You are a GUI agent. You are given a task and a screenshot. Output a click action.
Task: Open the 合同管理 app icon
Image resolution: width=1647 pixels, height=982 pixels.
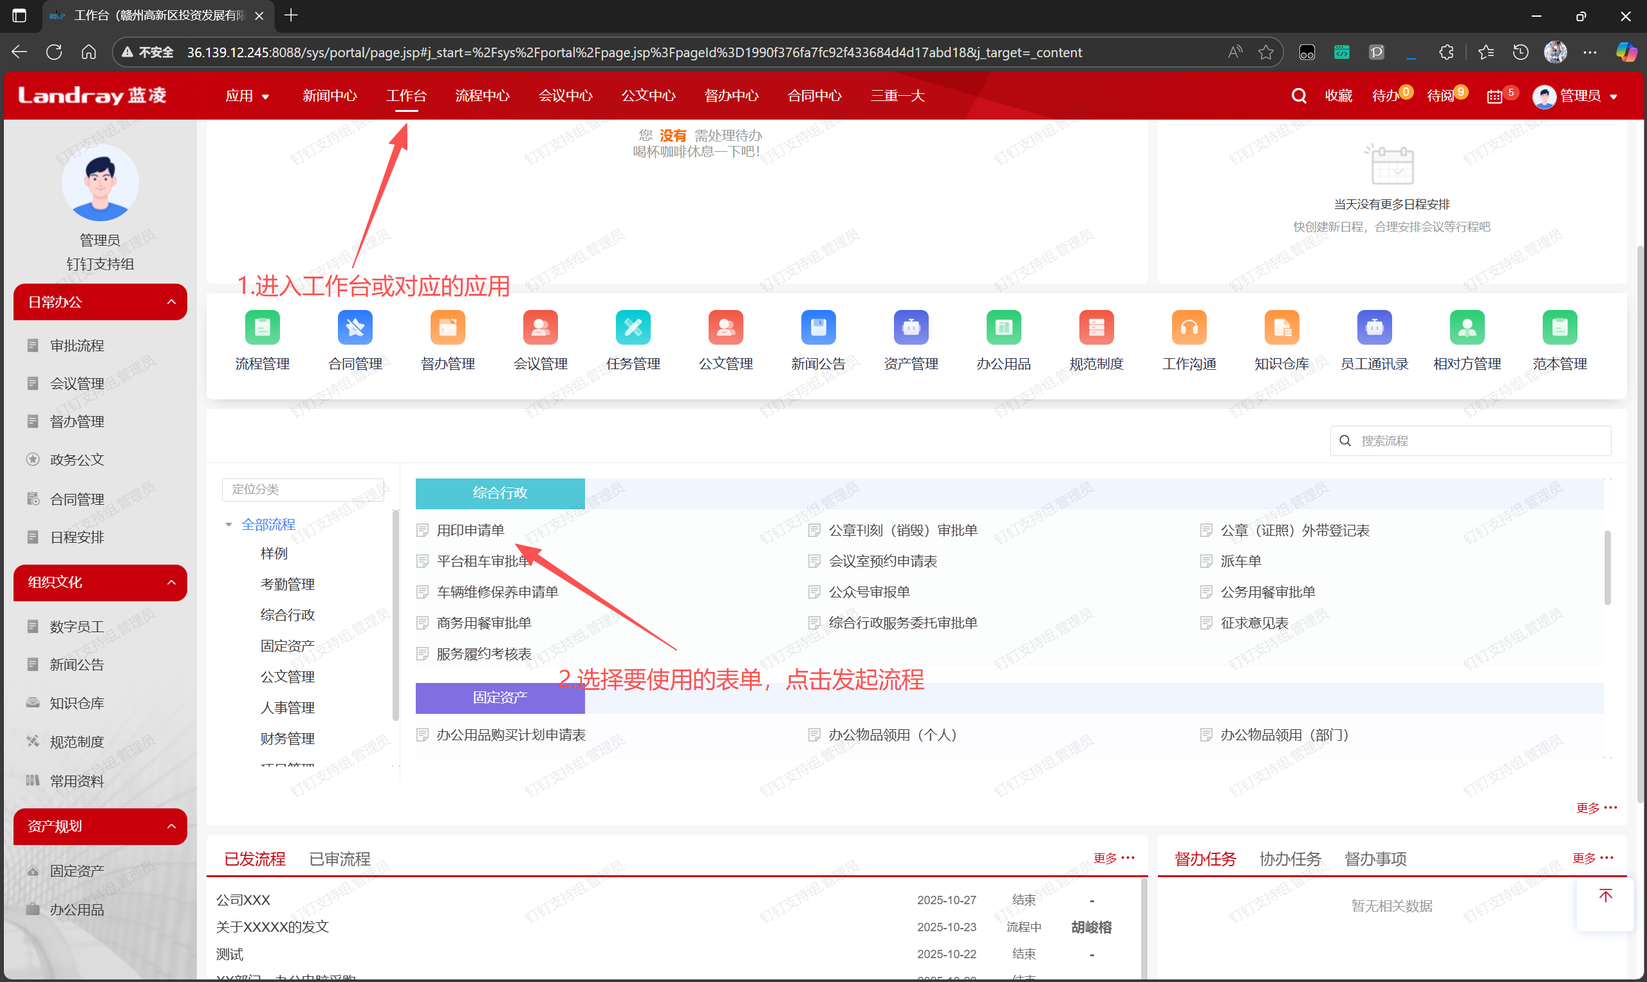(355, 327)
